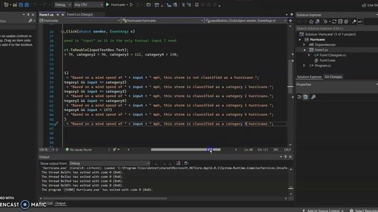Select the Form1.cs editor tab
This screenshot has height=212, width=378.
(47, 15)
